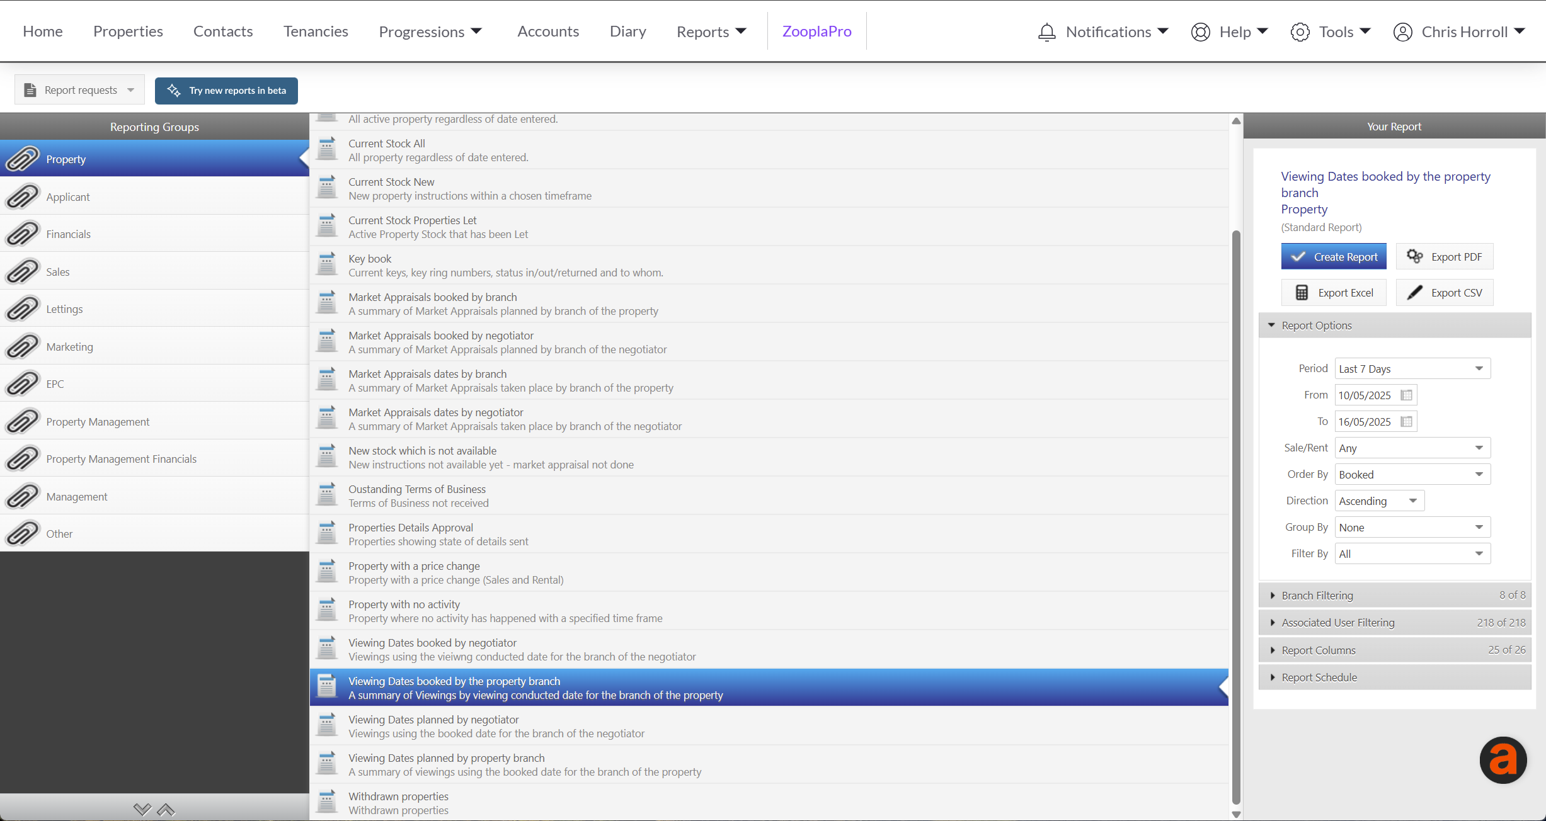Click the report icon beside Property with no activity
Screen dimensions: 1546x821
pyautogui.click(x=327, y=610)
